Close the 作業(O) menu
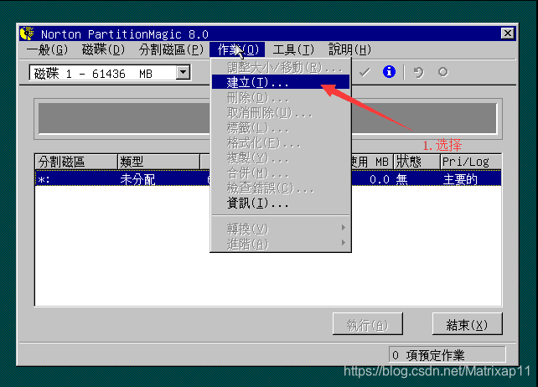 (237, 49)
